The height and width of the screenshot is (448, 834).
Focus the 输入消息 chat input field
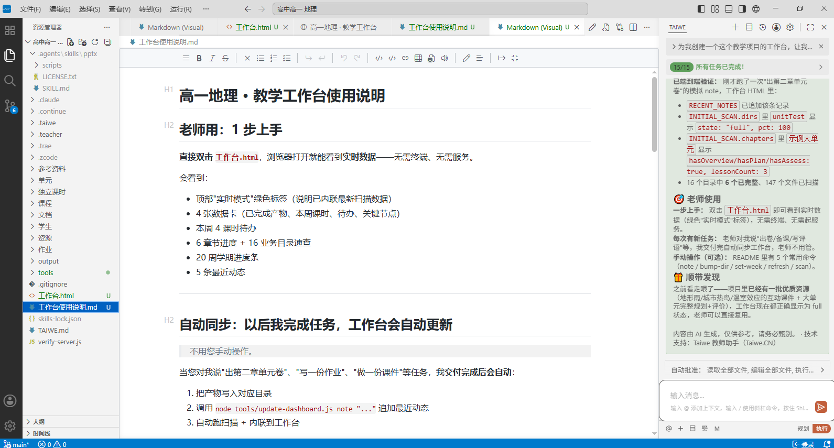coord(739,396)
